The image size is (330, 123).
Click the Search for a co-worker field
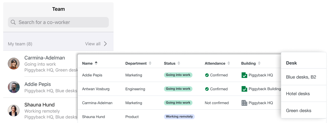[x=61, y=22]
